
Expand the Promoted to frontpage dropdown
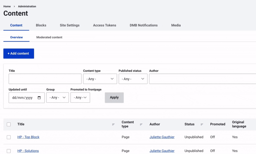(80, 98)
